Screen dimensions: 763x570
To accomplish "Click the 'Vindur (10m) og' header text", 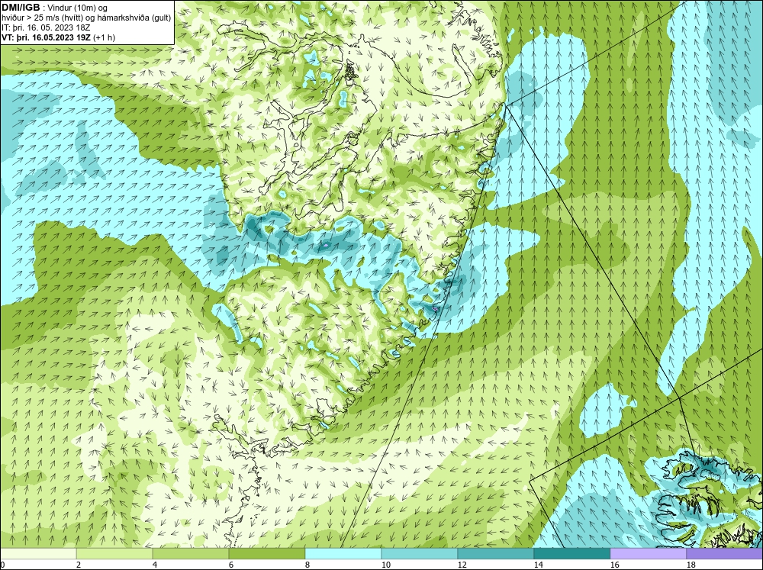I will tap(79, 8).
